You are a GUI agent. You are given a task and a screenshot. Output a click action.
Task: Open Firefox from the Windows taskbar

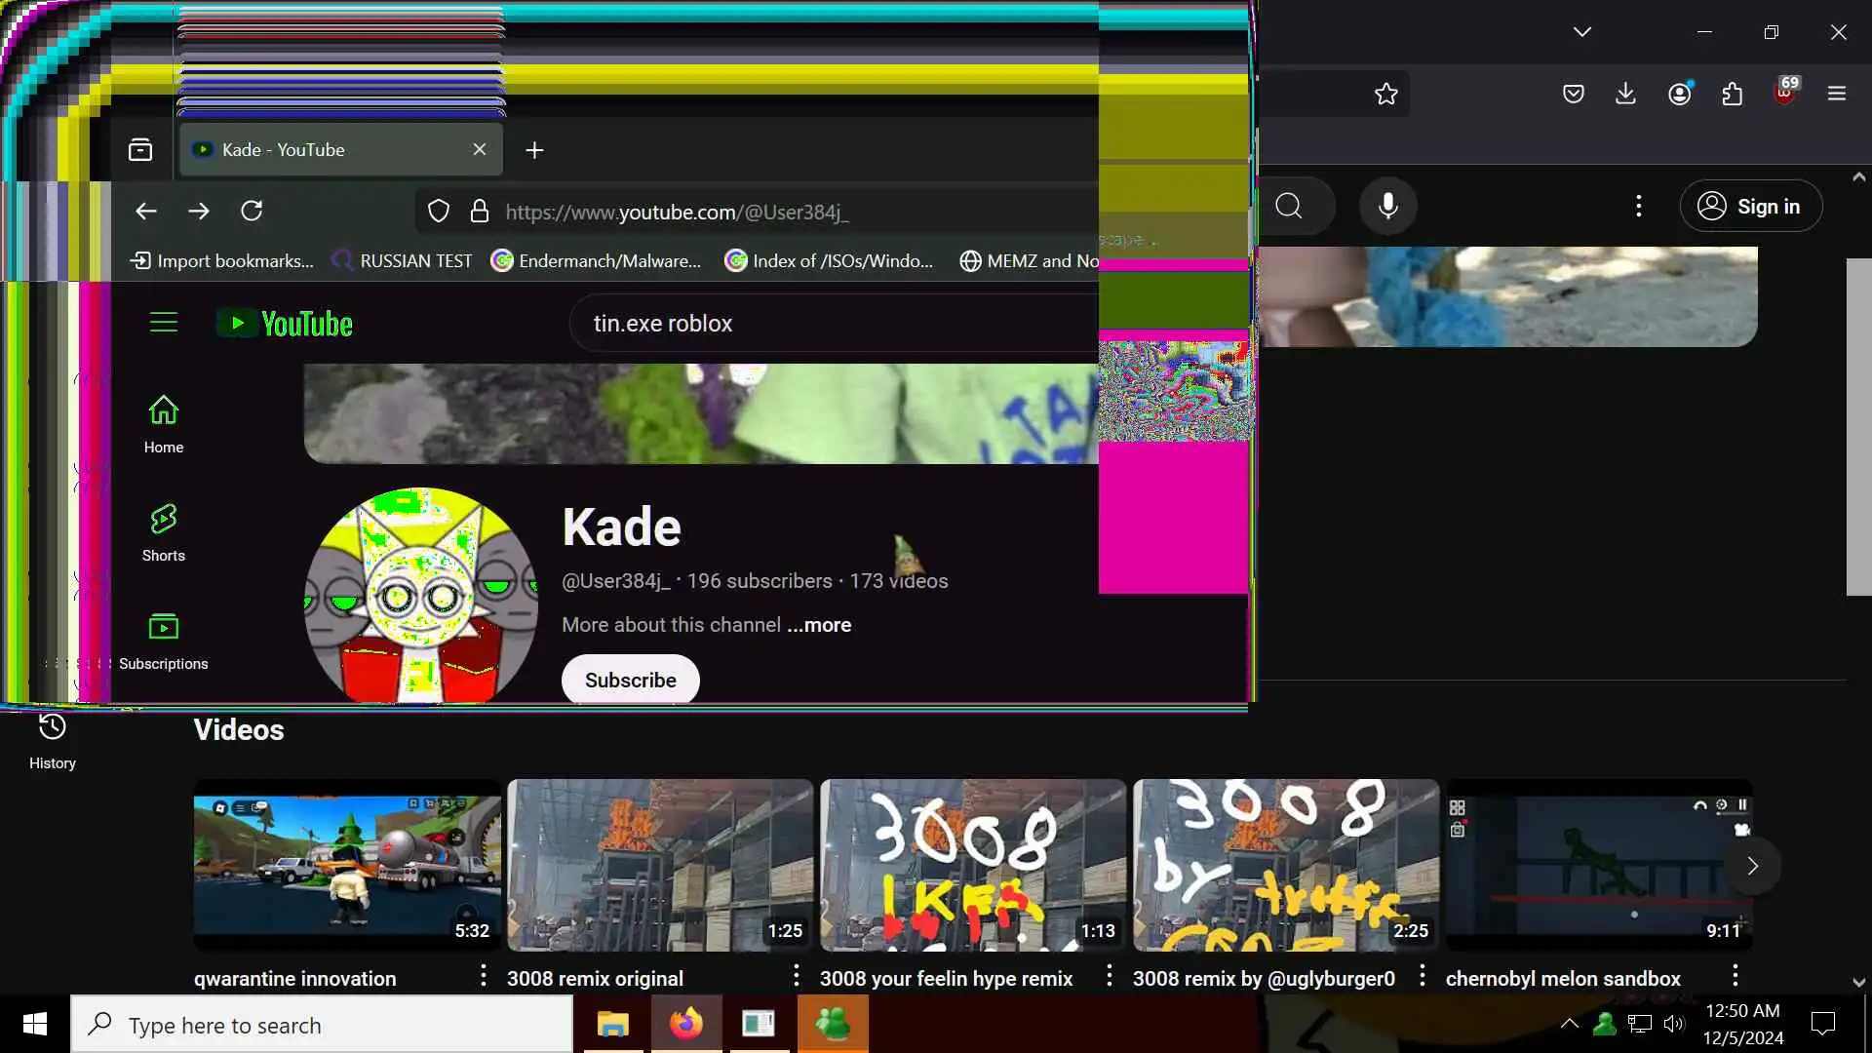(686, 1024)
